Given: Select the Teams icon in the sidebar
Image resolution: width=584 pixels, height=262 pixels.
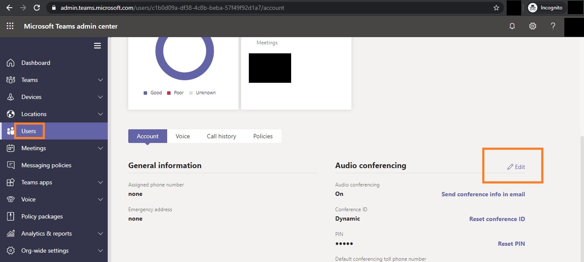Looking at the screenshot, I should click(x=10, y=80).
